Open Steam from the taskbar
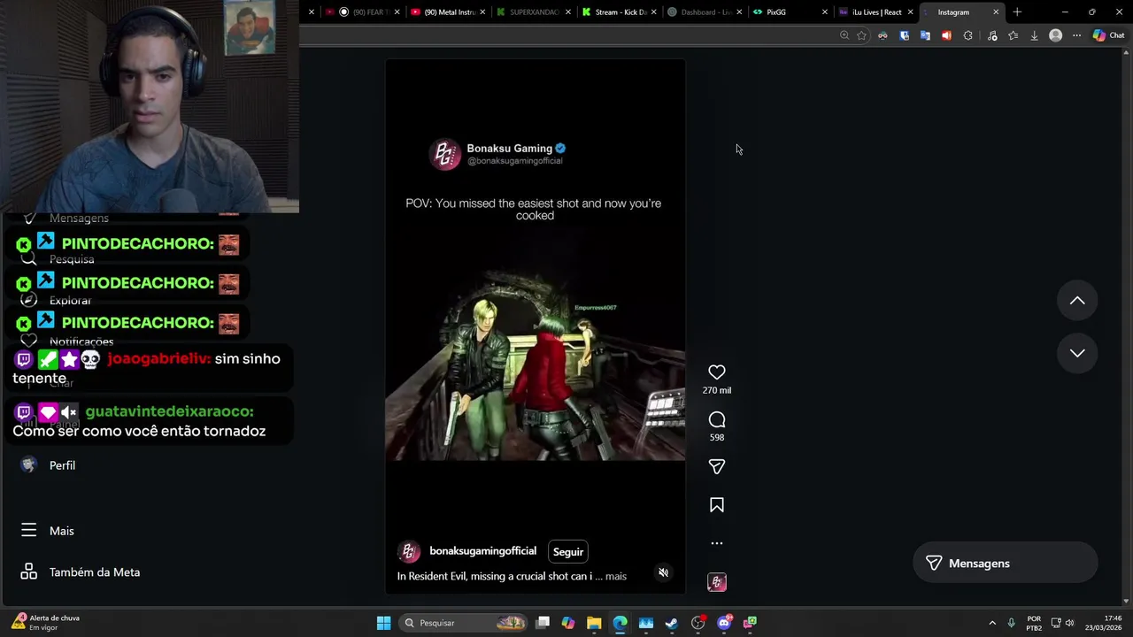 (x=672, y=623)
